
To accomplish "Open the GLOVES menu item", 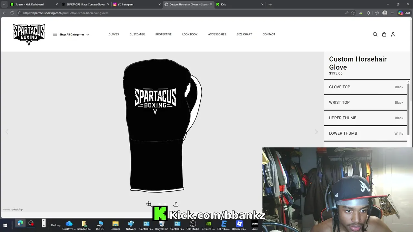I will pos(114,34).
